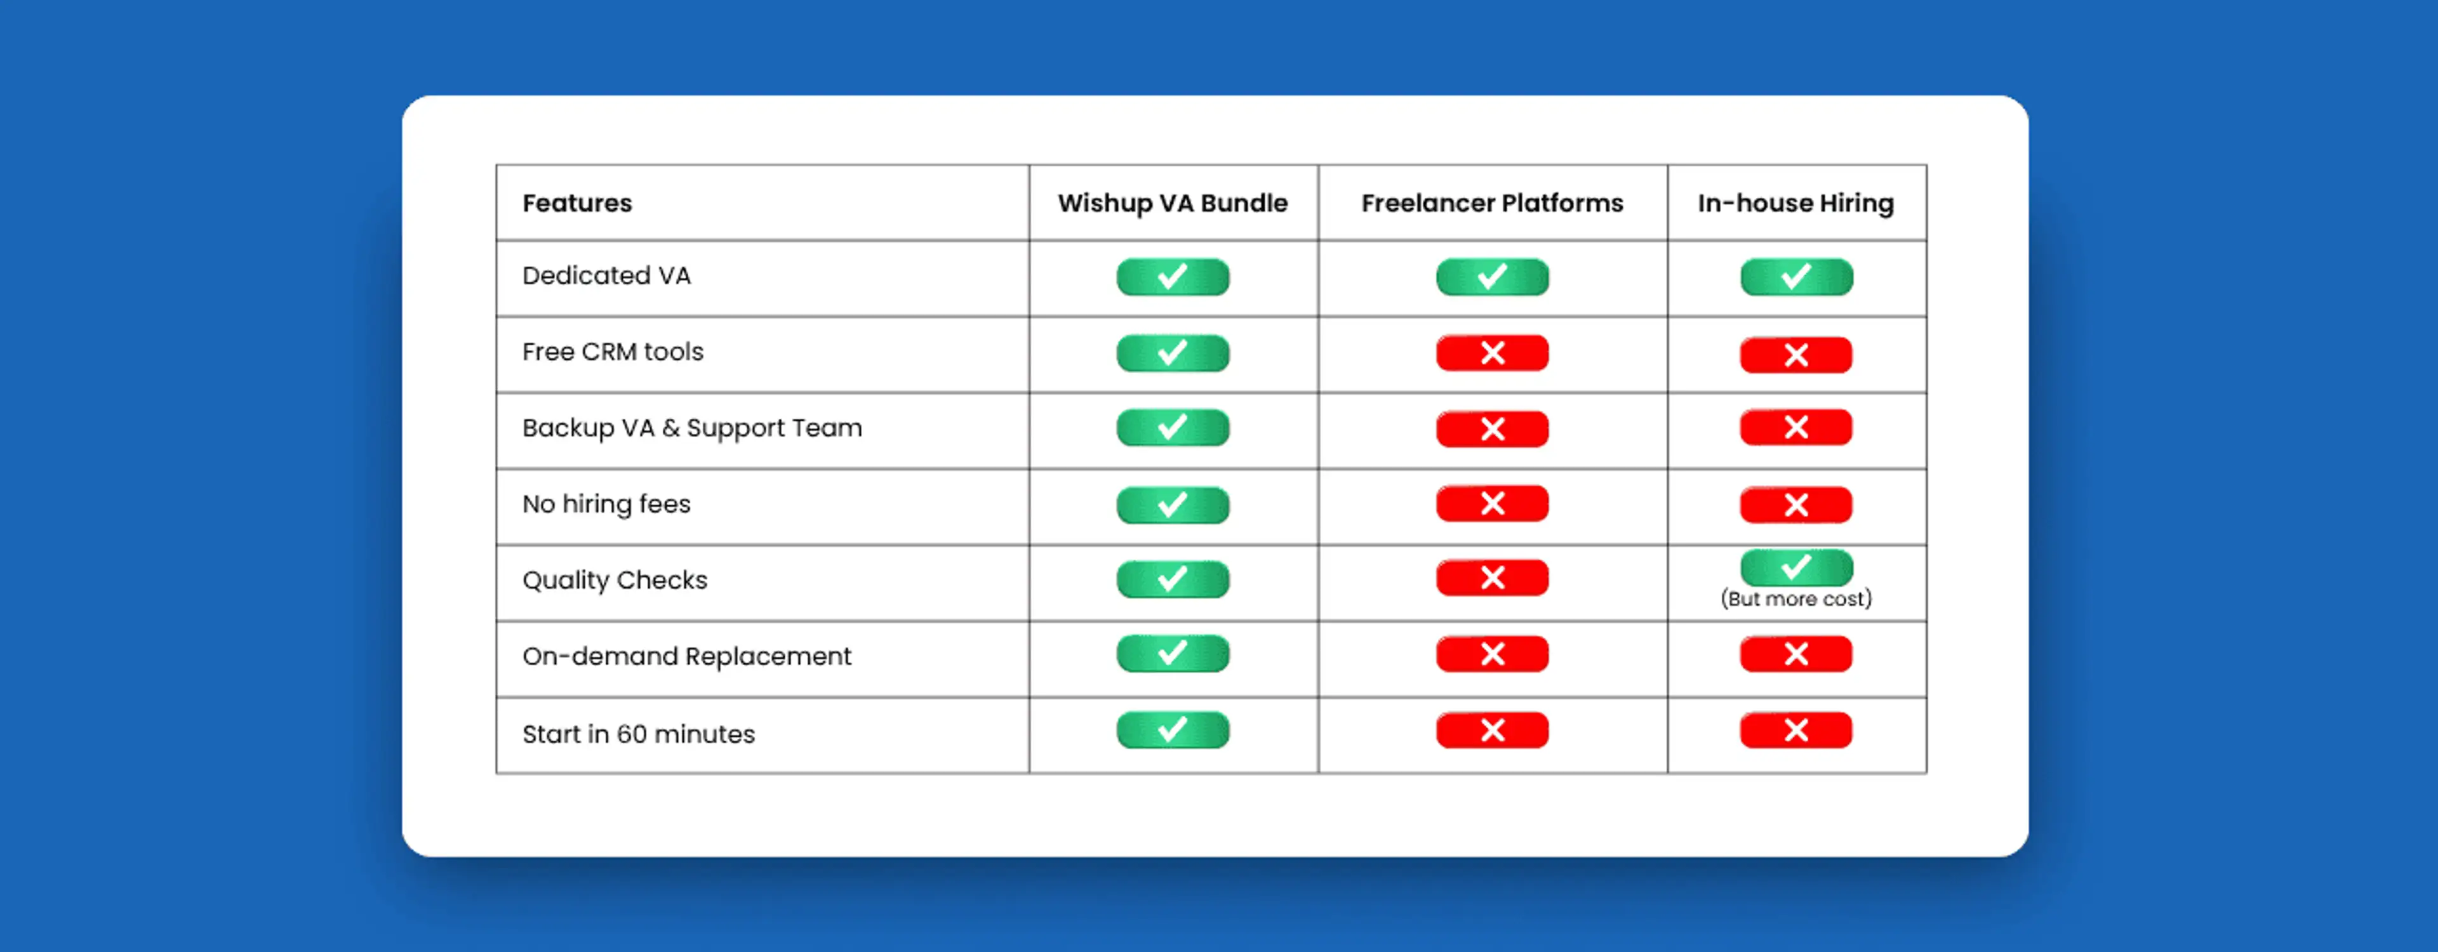2438x952 pixels.
Task: Click green check for Wishup Free CRM tools
Action: (1173, 353)
